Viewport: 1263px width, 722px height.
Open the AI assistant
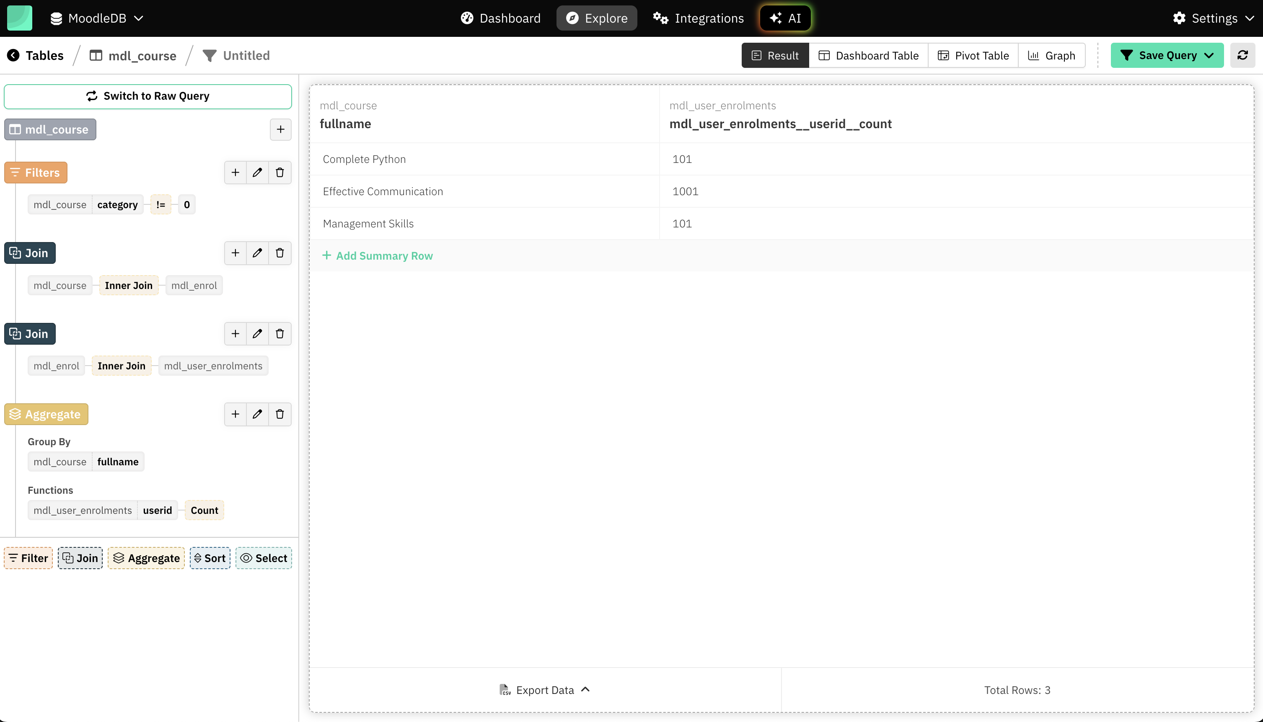click(785, 18)
